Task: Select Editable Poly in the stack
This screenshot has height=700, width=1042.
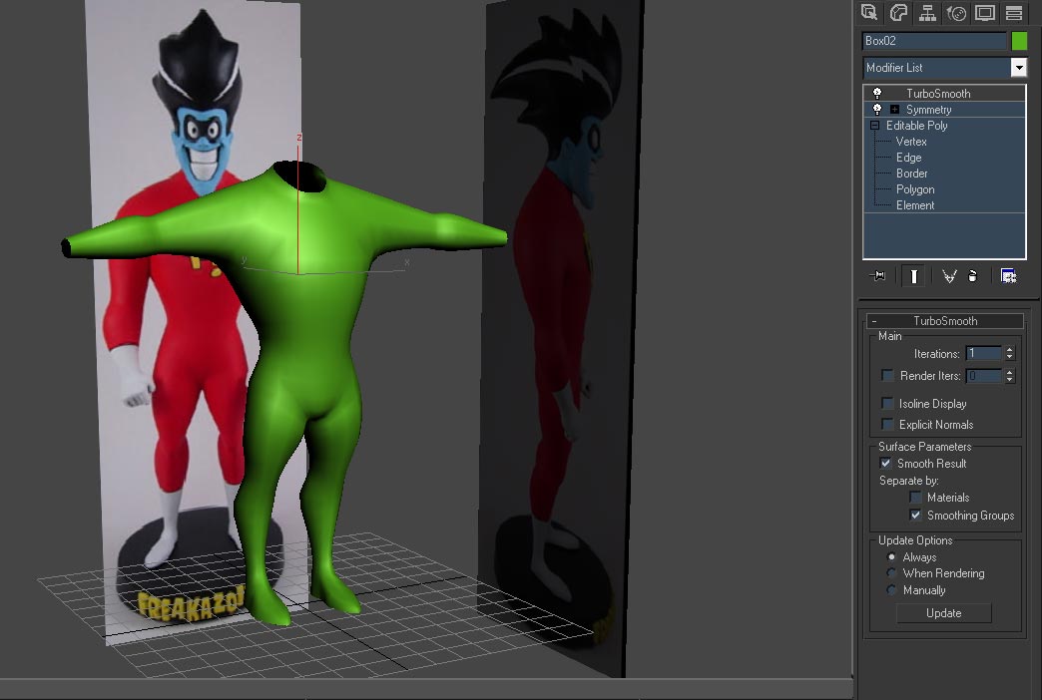Action: (x=916, y=126)
